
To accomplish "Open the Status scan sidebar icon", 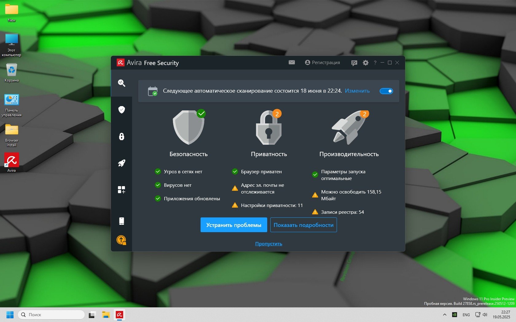I will pyautogui.click(x=122, y=83).
